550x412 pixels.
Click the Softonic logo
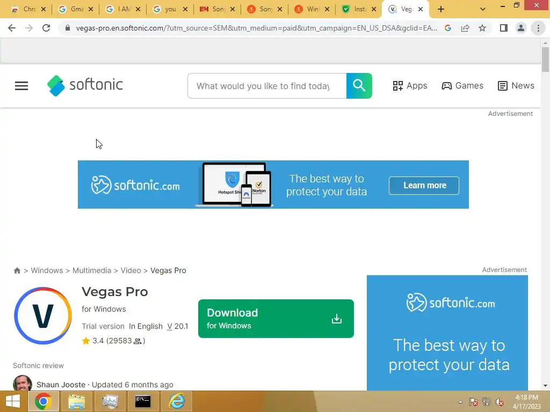tap(85, 85)
